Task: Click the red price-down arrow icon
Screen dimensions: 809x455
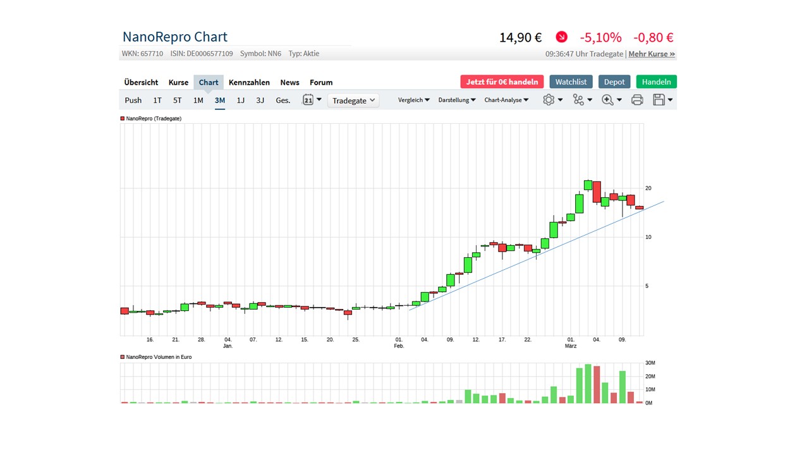Action: point(561,37)
